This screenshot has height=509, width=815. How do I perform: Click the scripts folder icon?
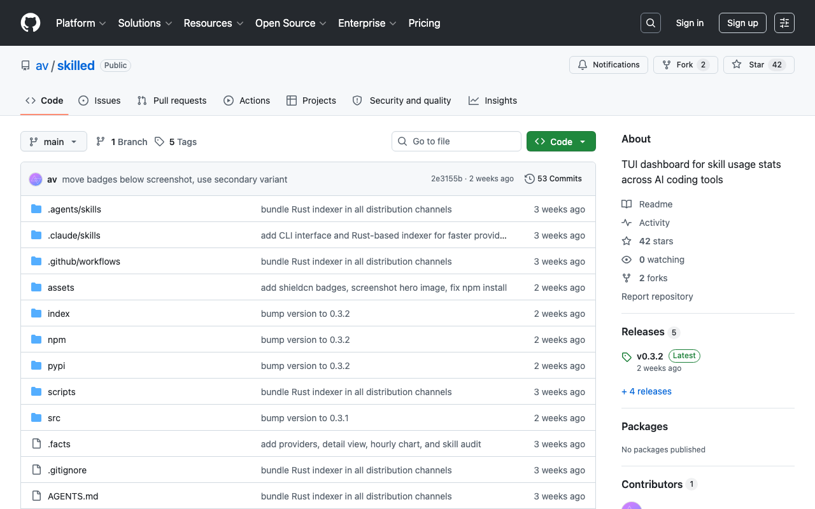tap(36, 392)
